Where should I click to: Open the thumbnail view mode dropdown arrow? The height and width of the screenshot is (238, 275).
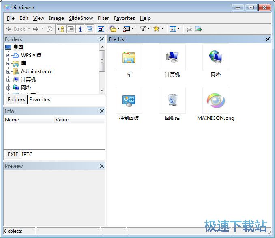178,29
